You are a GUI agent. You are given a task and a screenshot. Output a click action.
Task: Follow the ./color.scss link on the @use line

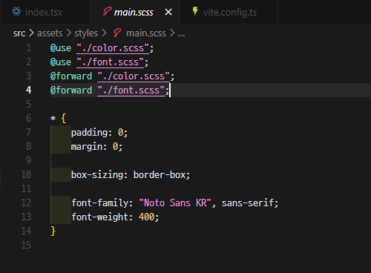point(113,48)
